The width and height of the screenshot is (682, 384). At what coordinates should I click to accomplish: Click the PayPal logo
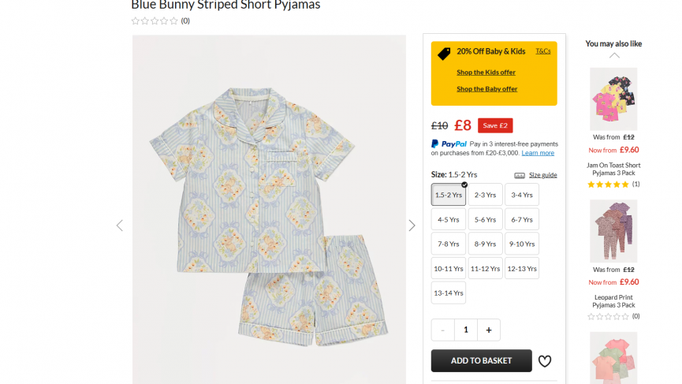click(449, 144)
